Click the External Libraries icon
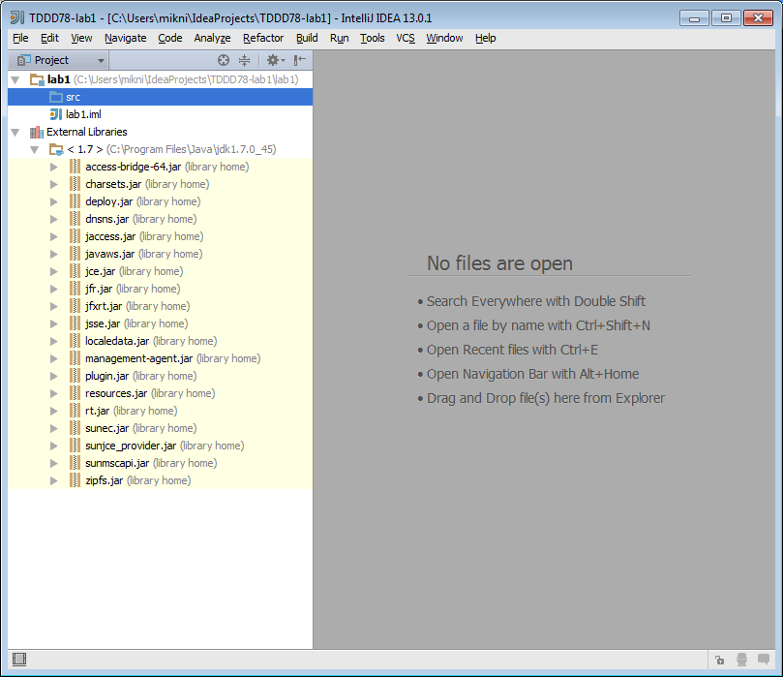The width and height of the screenshot is (783, 677). 37,132
